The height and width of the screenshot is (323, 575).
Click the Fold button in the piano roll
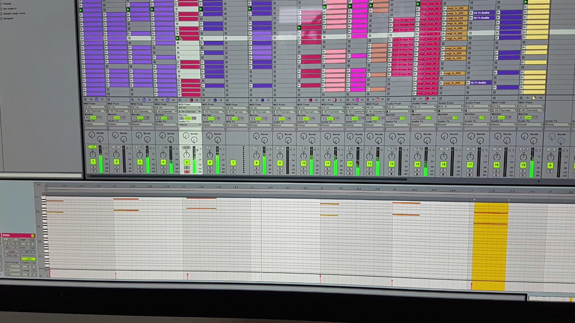point(37,184)
